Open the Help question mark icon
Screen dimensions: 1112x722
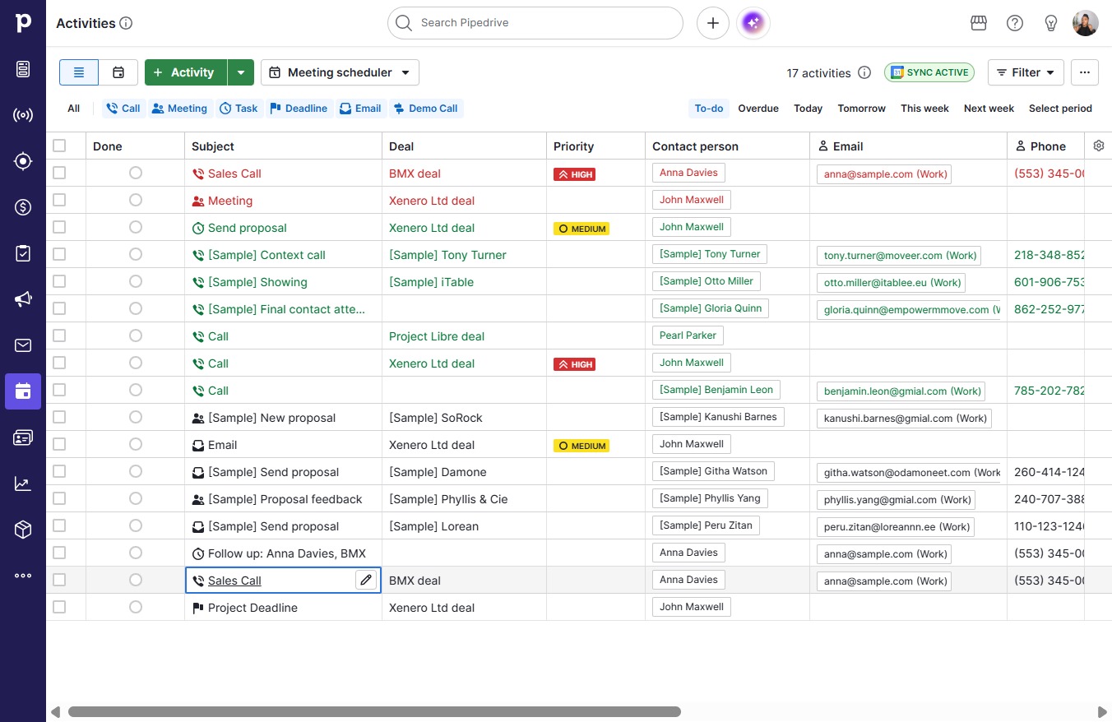(1015, 23)
